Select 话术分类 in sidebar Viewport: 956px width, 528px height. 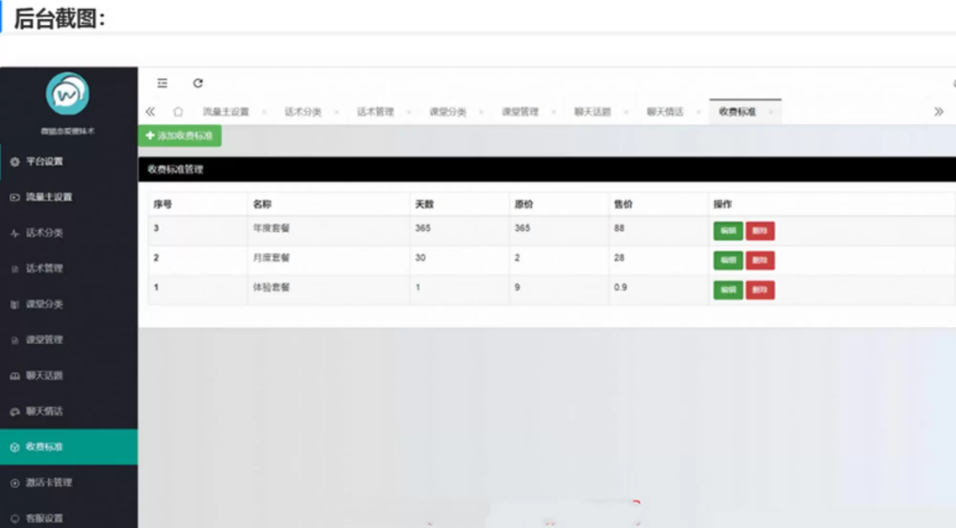click(44, 233)
